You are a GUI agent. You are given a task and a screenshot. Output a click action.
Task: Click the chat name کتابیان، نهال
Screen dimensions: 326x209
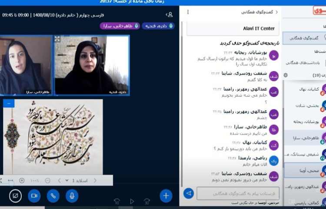click(255, 142)
